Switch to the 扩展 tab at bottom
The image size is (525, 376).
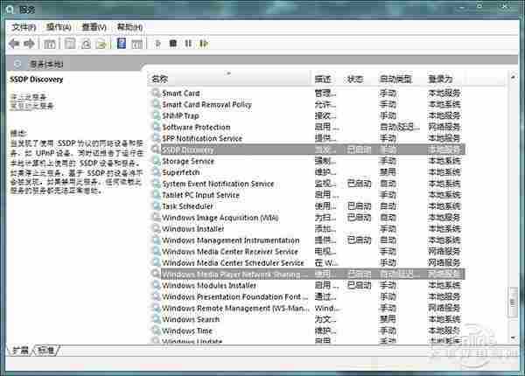click(19, 350)
